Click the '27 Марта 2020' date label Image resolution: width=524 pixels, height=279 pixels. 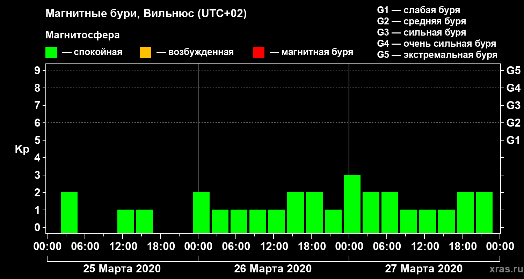(424, 269)
